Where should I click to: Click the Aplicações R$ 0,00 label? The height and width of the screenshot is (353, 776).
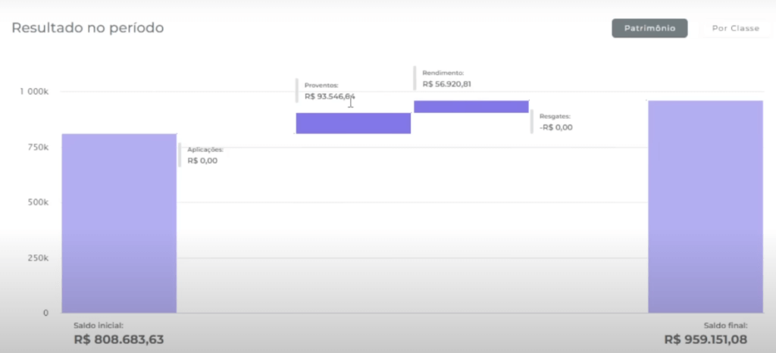coord(202,160)
